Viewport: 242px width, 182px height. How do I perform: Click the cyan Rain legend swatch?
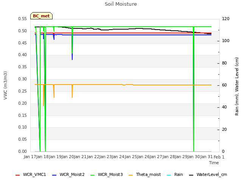[169, 175]
